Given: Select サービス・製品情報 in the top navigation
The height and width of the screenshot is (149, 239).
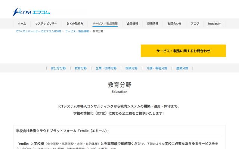Looking at the screenshot, I should [x=105, y=23].
